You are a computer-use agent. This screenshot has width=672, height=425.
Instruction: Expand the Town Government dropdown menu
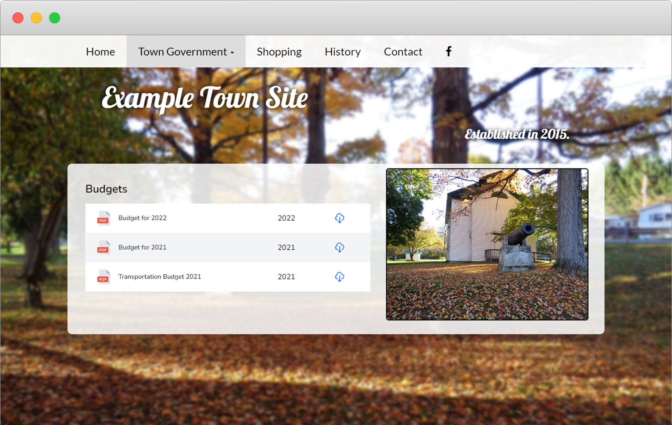(186, 52)
